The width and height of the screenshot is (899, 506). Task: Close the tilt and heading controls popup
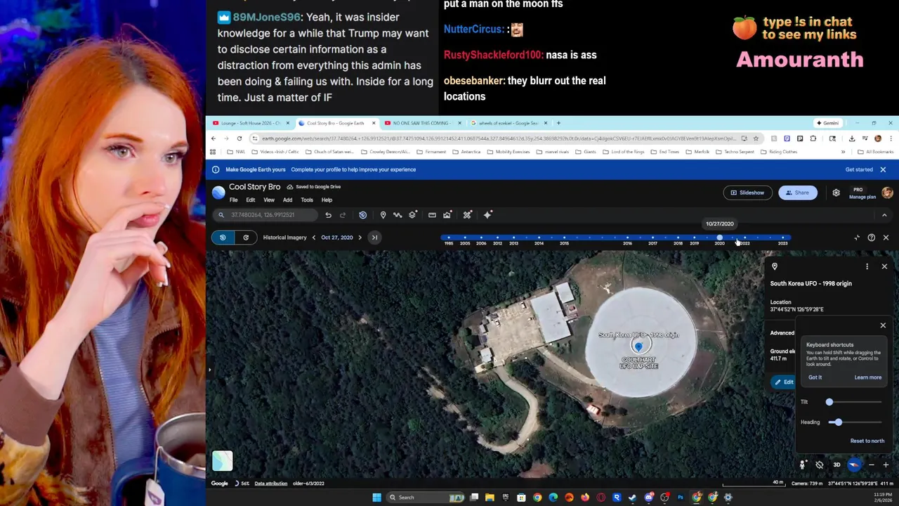pyautogui.click(x=883, y=325)
